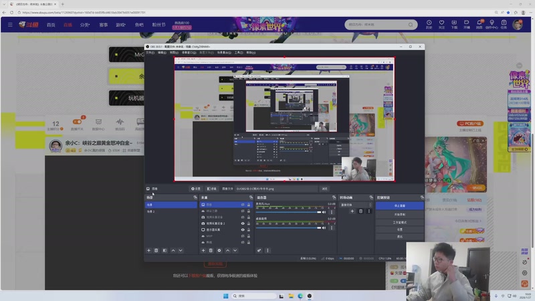Open Douyu 关注 follow icon
The width and height of the screenshot is (535, 301).
pos(441,24)
